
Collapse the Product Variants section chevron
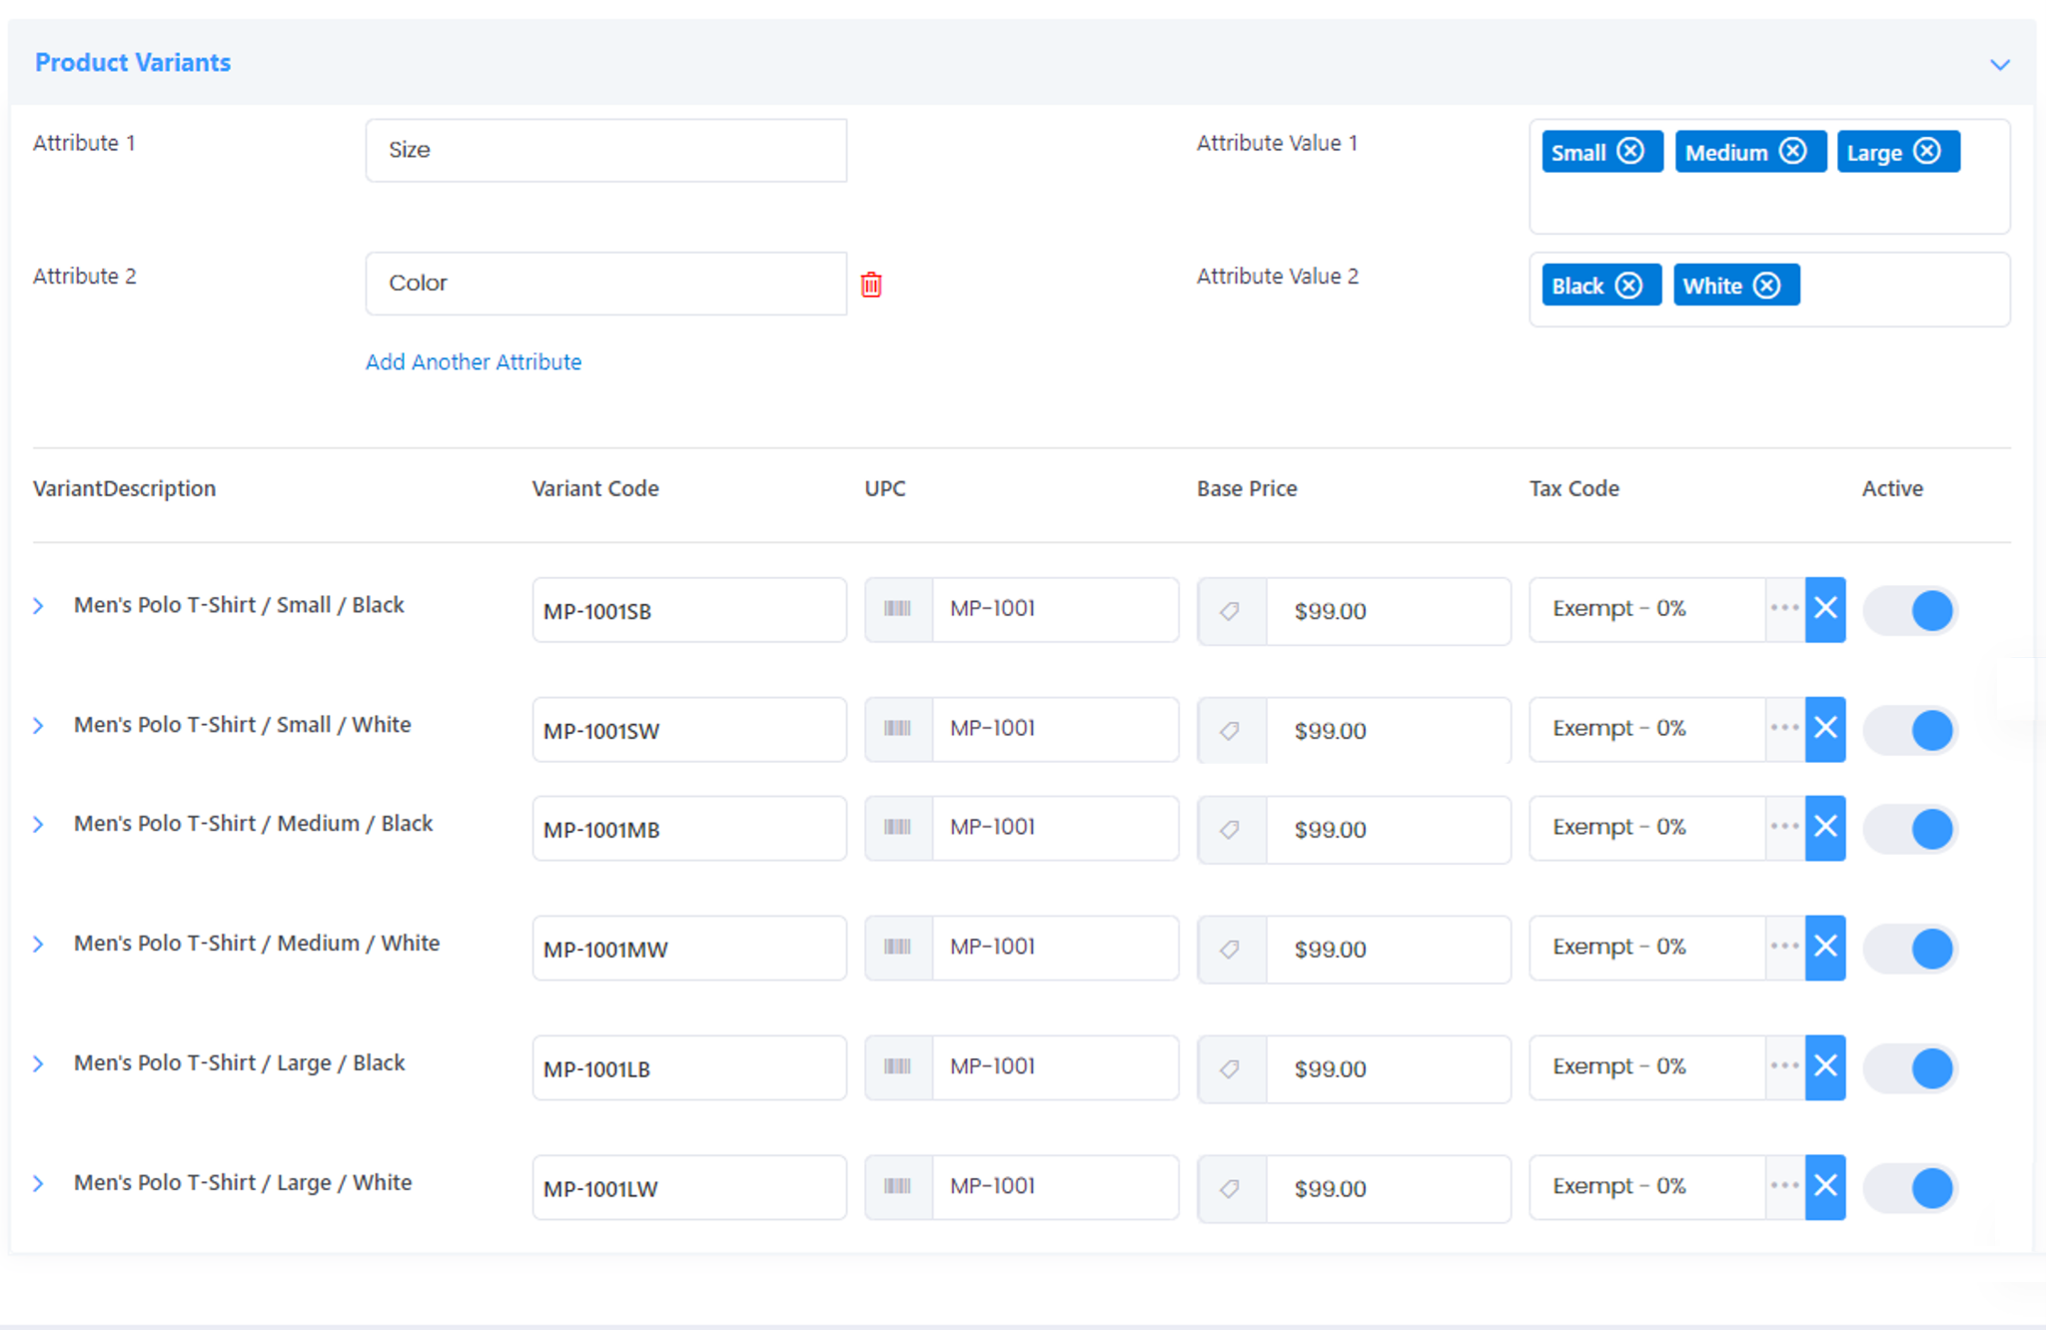[1999, 65]
